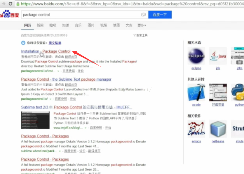
Task: Open Installation - Package Control result
Action: click(46, 51)
